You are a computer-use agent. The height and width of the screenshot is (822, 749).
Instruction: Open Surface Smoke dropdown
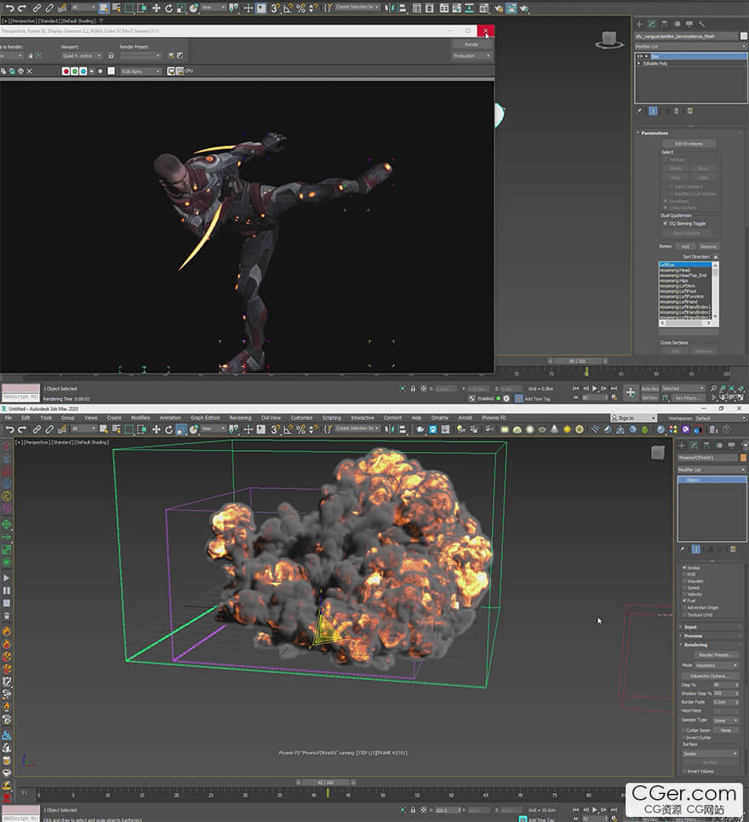pos(710,754)
